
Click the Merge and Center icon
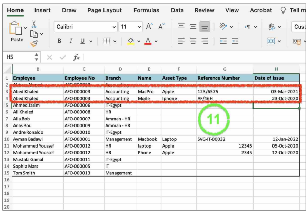(x=271, y=41)
